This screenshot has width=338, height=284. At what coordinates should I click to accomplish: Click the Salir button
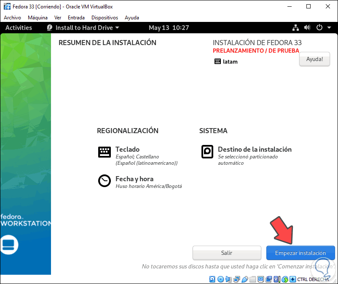click(x=227, y=253)
